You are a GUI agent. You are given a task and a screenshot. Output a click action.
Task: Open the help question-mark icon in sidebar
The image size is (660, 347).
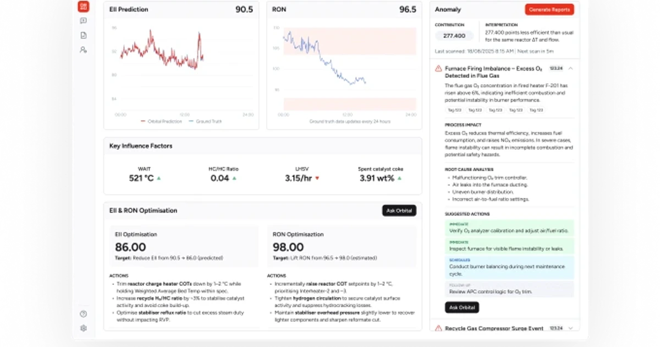coord(83,314)
